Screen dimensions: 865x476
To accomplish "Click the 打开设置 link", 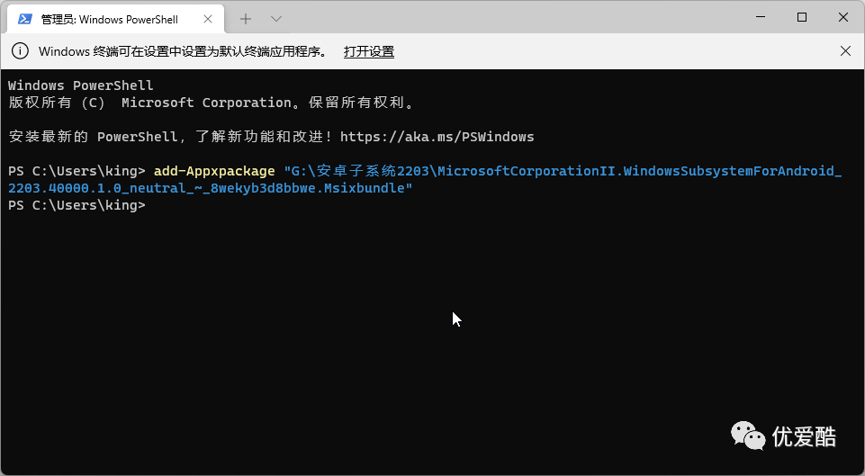I will coord(368,52).
